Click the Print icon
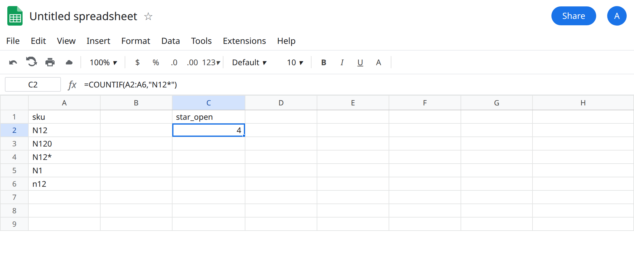The width and height of the screenshot is (634, 262). click(x=50, y=62)
